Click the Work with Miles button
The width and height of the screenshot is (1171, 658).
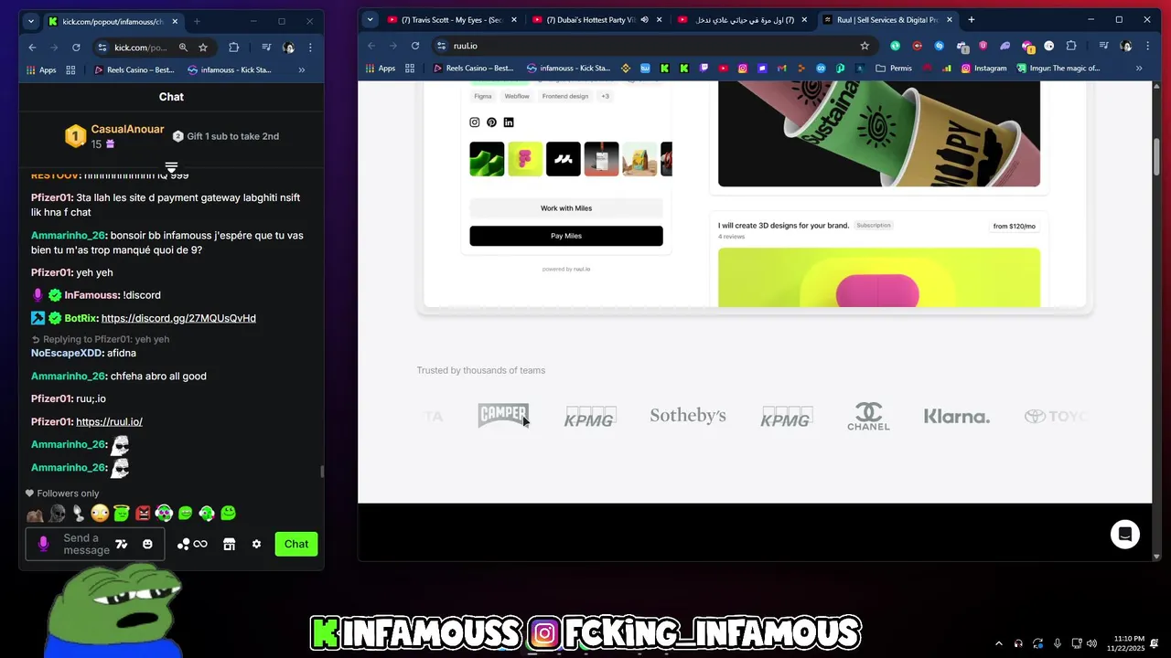coord(566,208)
